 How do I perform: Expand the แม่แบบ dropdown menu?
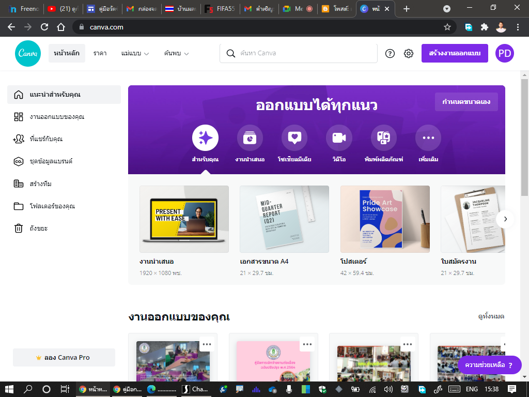tap(135, 53)
